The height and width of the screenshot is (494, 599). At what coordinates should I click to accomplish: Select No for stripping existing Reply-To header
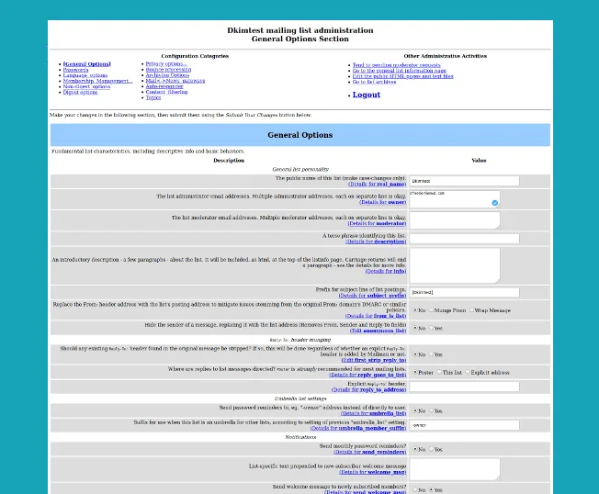pyautogui.click(x=415, y=354)
